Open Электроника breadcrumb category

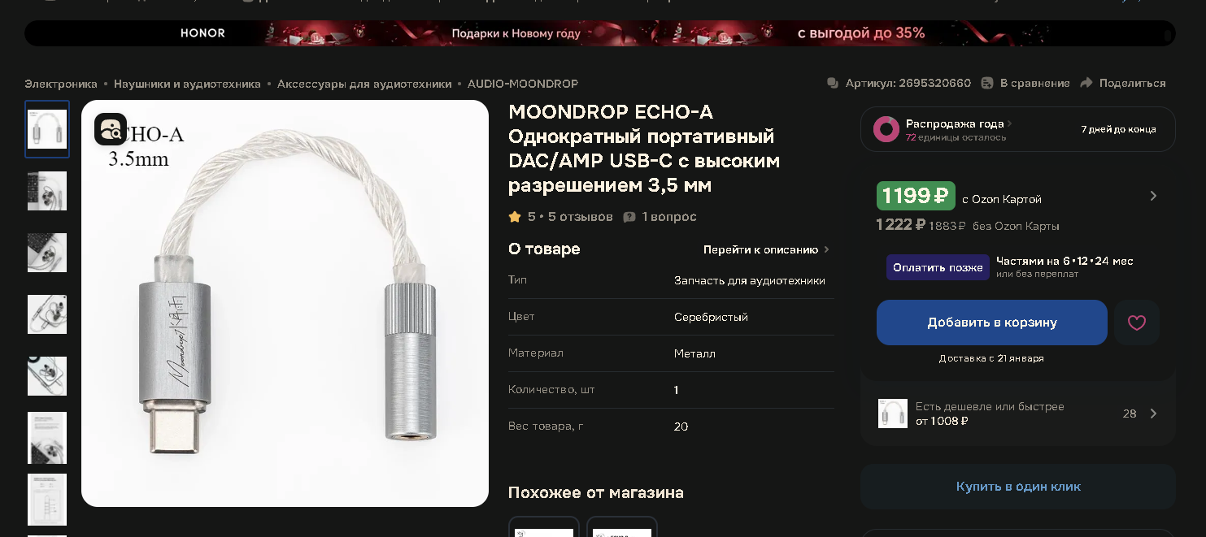(61, 84)
